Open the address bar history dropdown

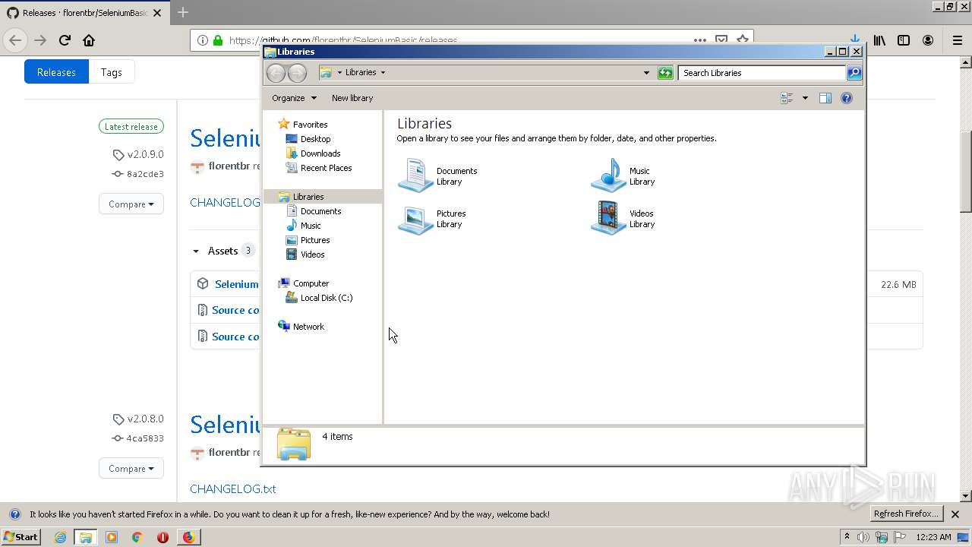(646, 73)
